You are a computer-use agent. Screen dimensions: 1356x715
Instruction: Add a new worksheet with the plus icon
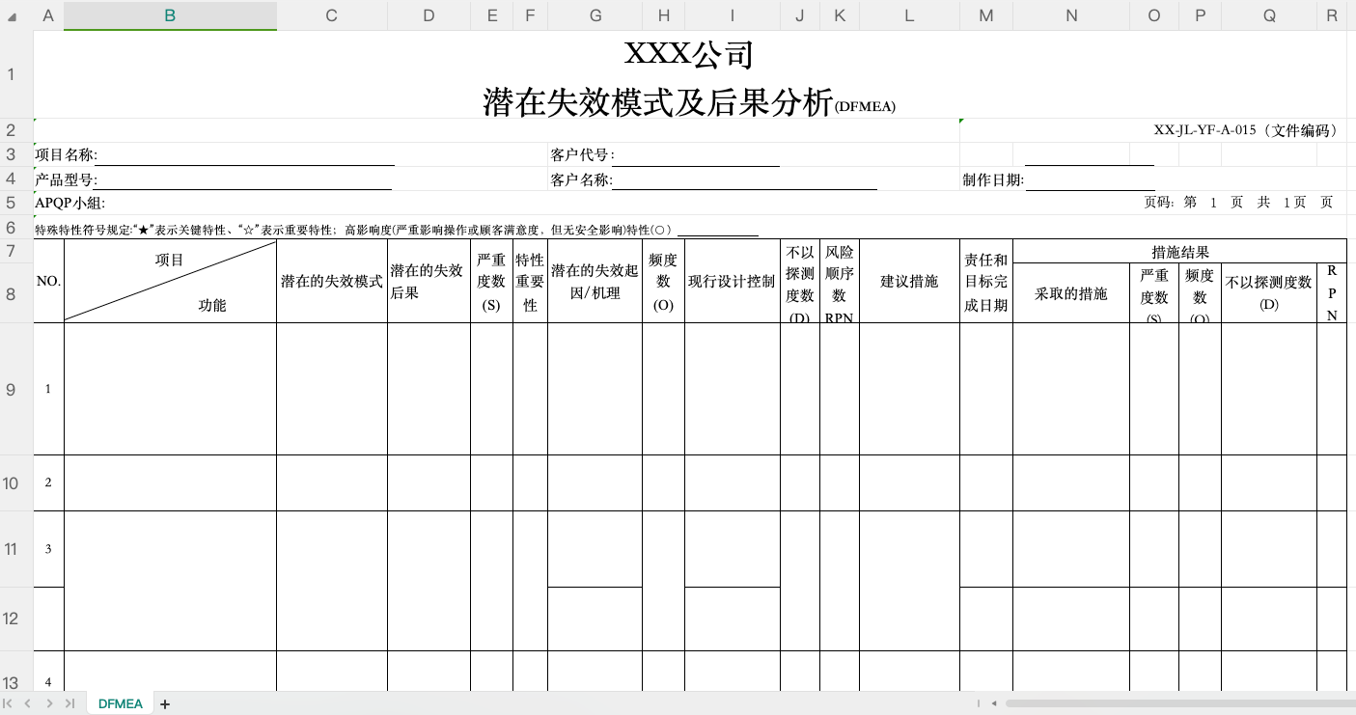[164, 704]
